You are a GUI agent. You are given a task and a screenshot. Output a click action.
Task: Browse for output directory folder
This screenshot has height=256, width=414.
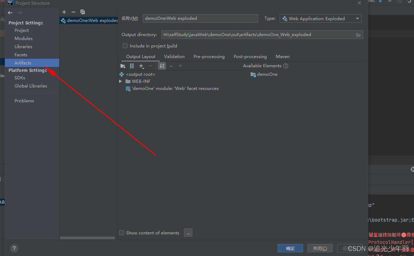358,35
